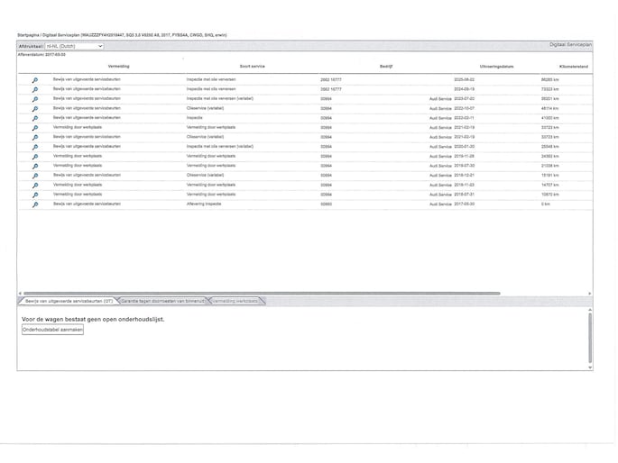Click magnifier icon for the 41002 km inspection
The height and width of the screenshot is (463, 618).
pos(35,118)
